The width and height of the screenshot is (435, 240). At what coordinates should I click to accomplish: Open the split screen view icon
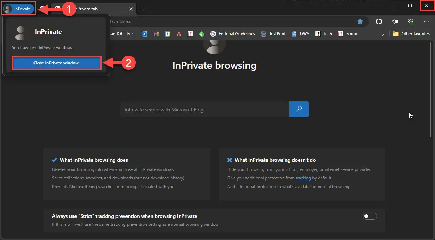tap(379, 21)
